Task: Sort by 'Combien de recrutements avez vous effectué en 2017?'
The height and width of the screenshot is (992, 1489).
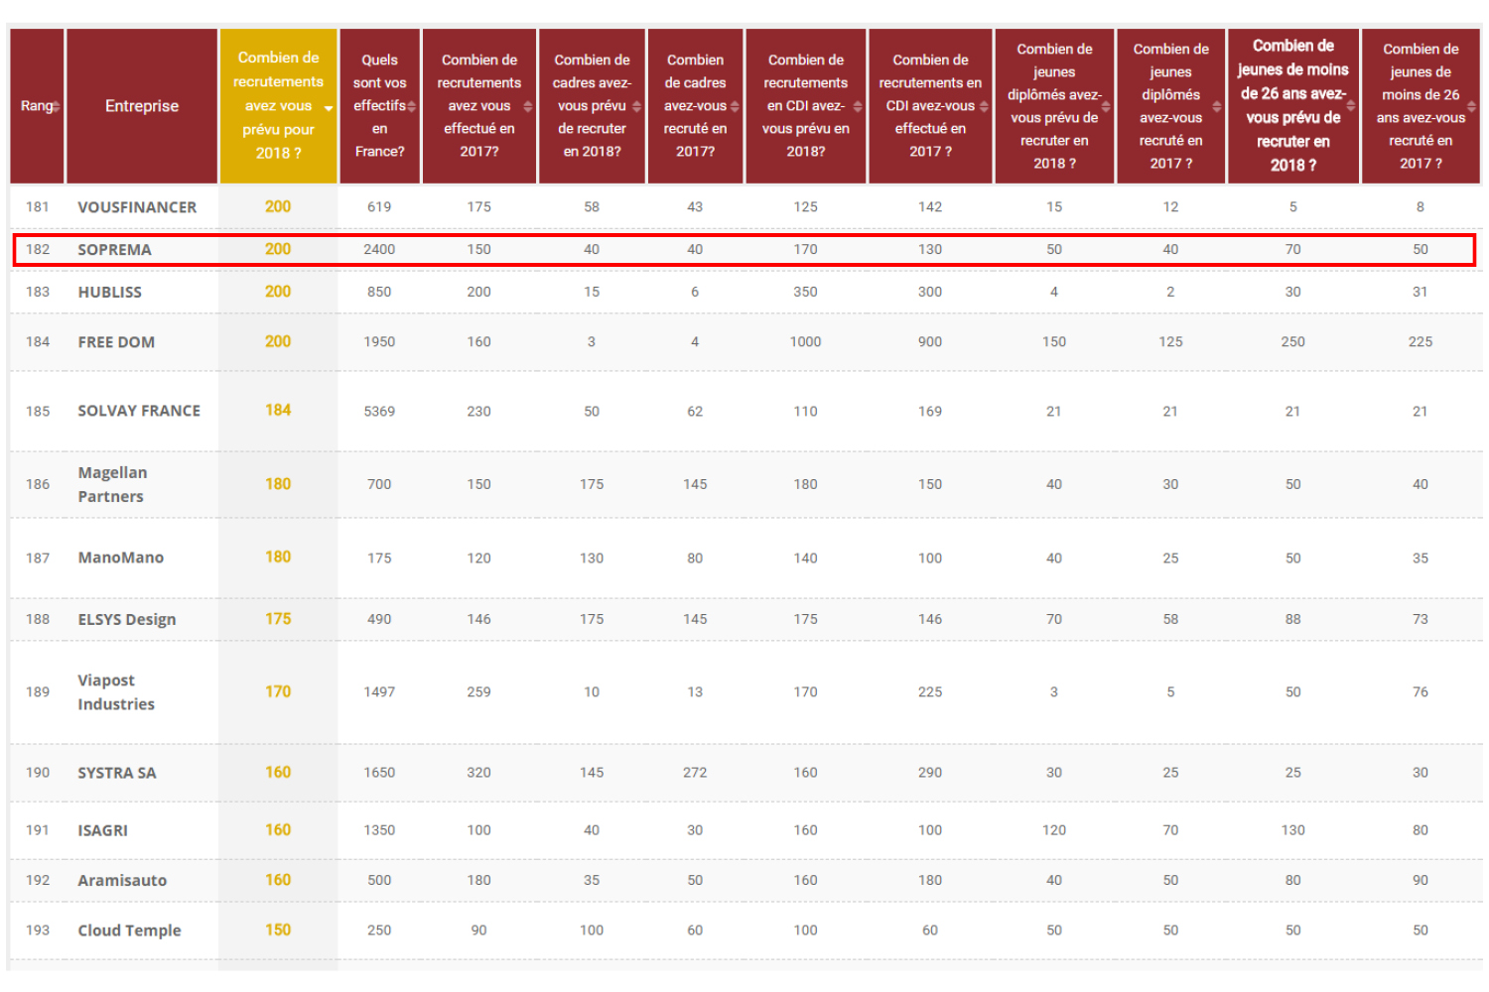Action: point(479,106)
